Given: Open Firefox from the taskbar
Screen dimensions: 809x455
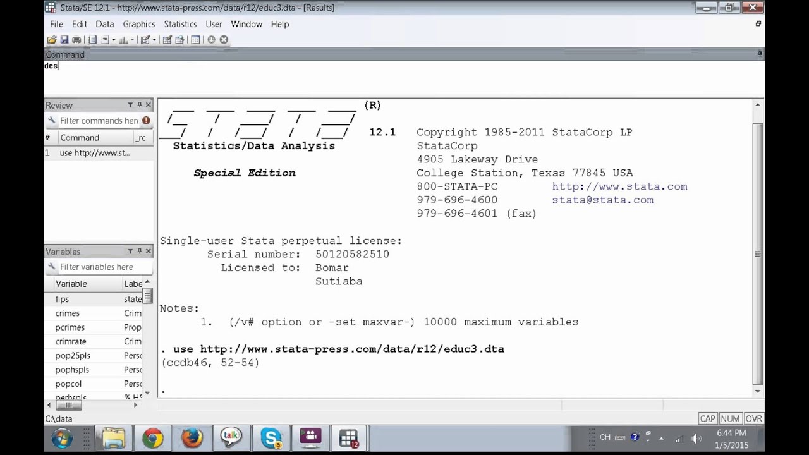Looking at the screenshot, I should click(192, 439).
